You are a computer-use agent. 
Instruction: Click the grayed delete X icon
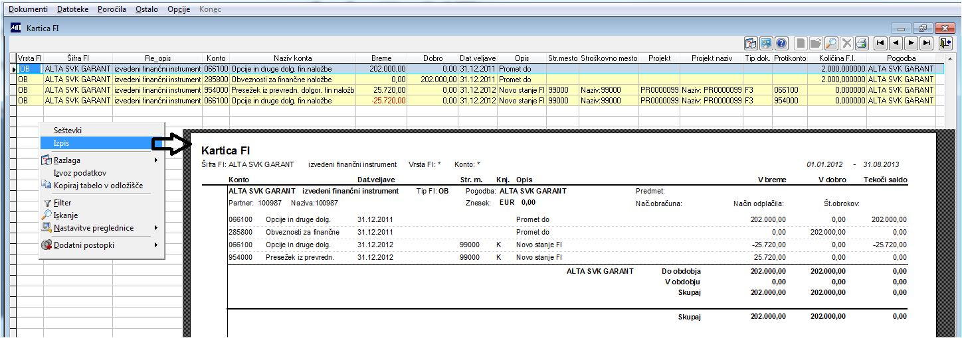pyautogui.click(x=847, y=43)
